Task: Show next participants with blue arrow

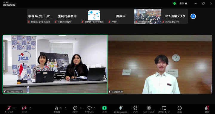Action: tap(193, 16)
